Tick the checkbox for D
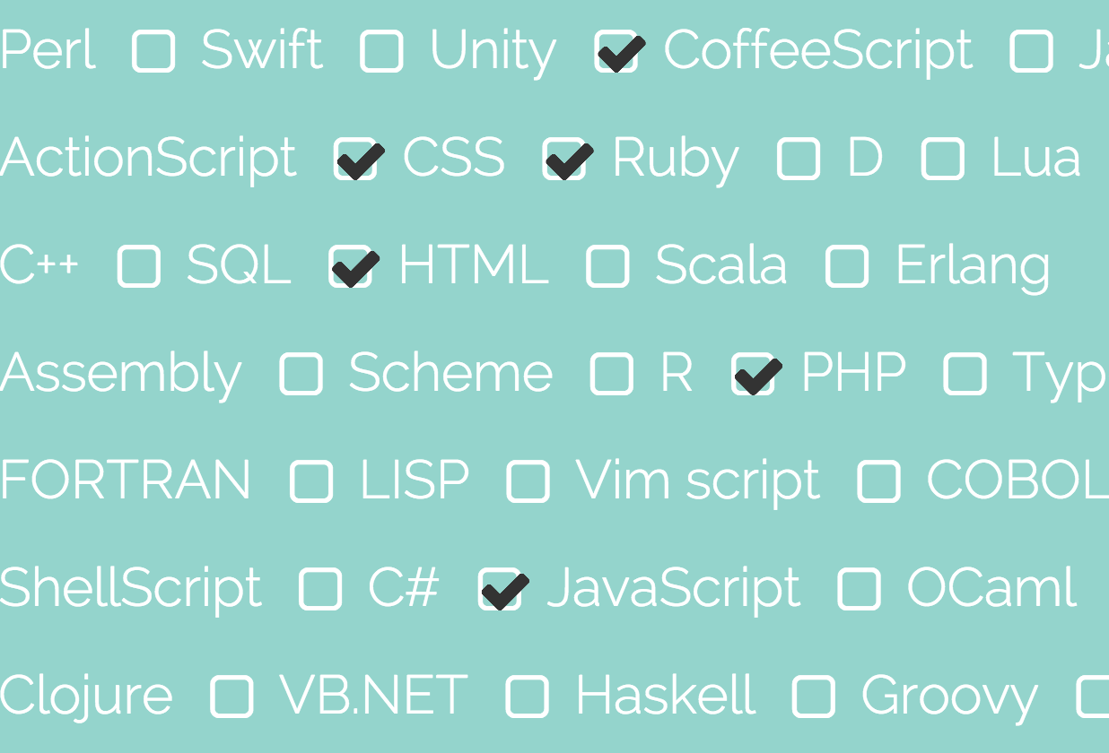 click(x=799, y=160)
